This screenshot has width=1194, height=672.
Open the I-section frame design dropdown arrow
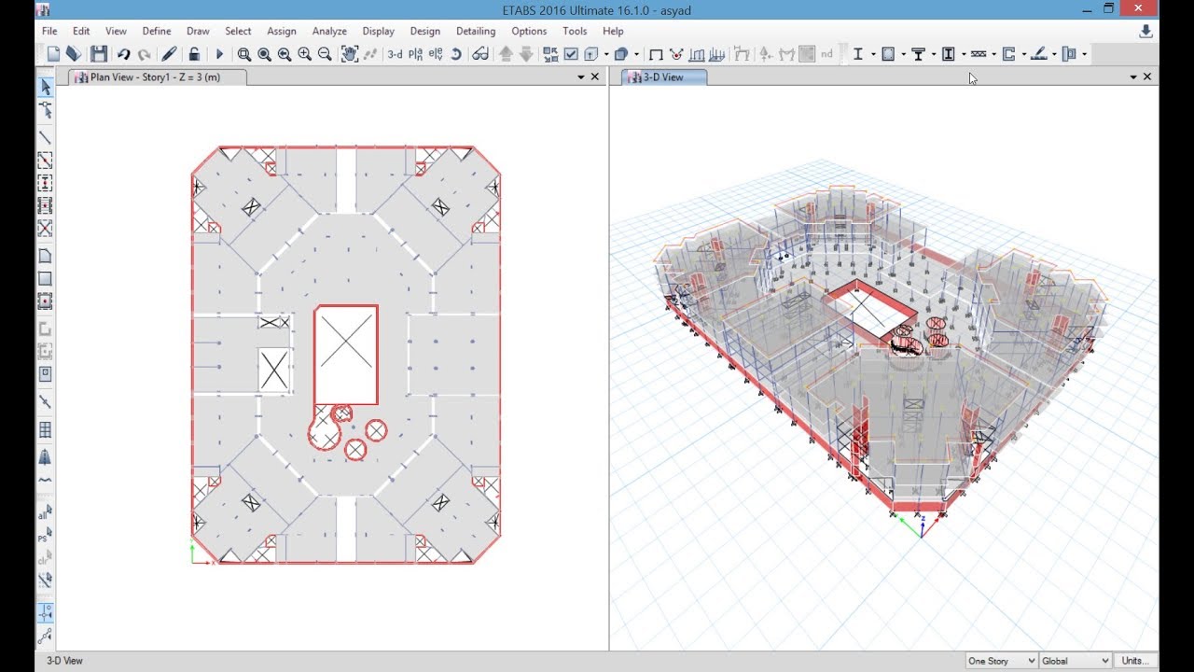point(873,54)
